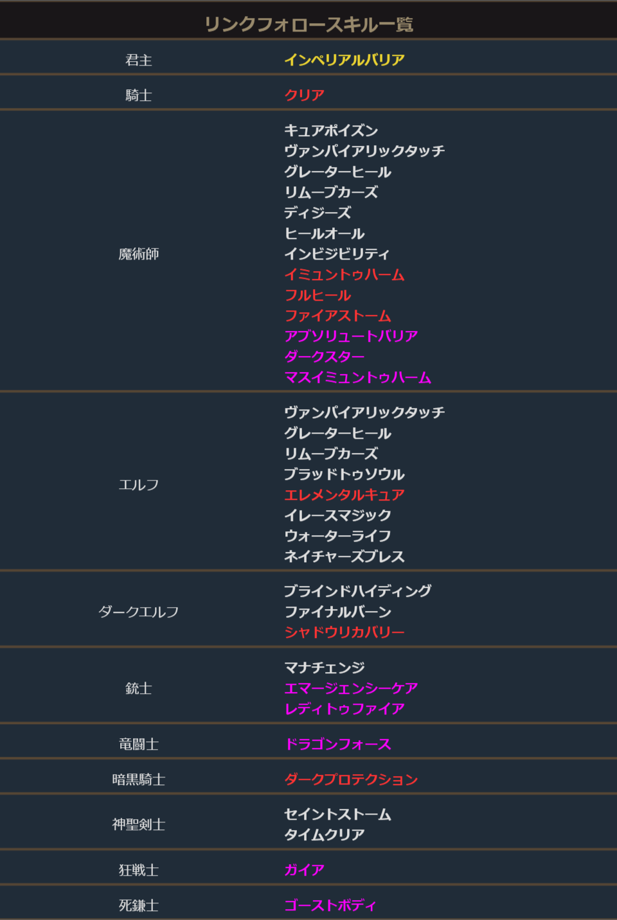Click the 神聖剣士 class label
The width and height of the screenshot is (617, 920).
point(139,824)
